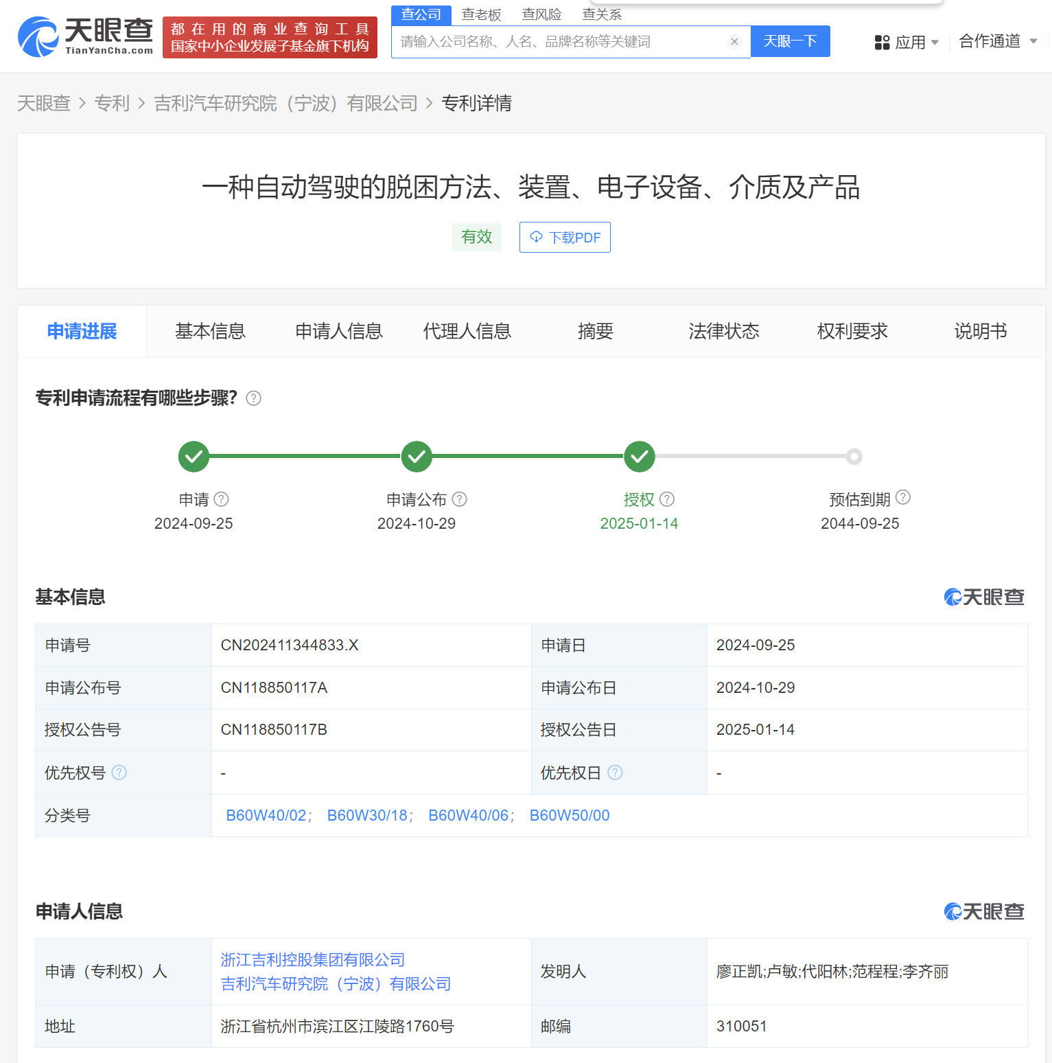
Task: Click the 申请公布 completed checkmark step
Action: 417,457
